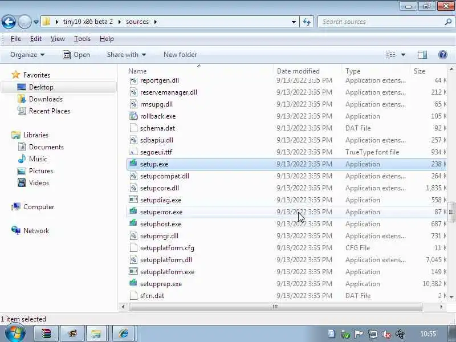Open Downloads in the navigation pane
The width and height of the screenshot is (456, 342).
[x=46, y=99]
